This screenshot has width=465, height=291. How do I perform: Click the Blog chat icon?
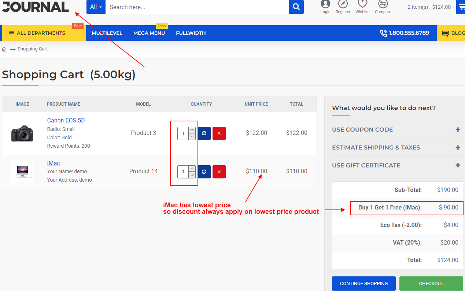tap(445, 33)
